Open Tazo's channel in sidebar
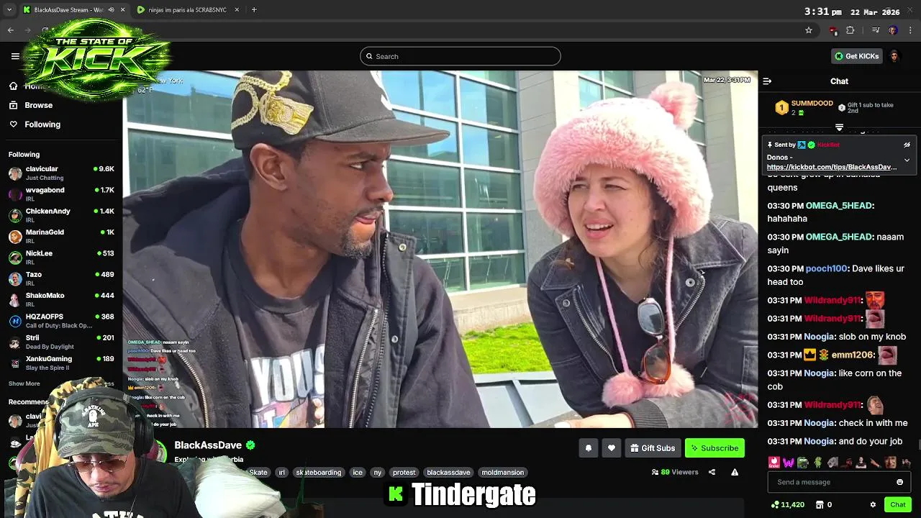This screenshot has width=921, height=518. click(x=61, y=278)
